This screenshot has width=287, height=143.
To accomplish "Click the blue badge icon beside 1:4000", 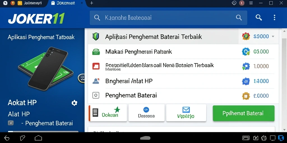I will 246,81.
